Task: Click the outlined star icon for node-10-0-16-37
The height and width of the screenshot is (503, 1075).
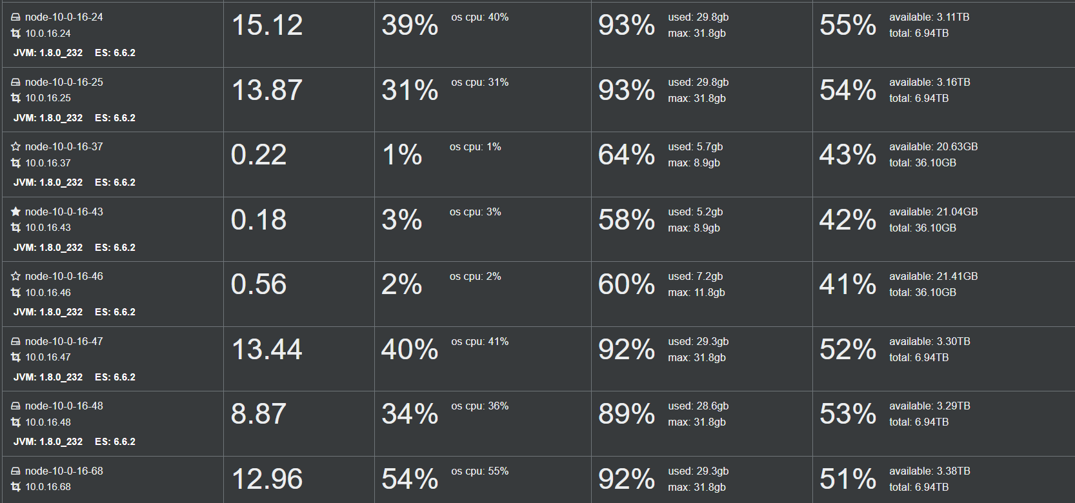Action: tap(15, 147)
